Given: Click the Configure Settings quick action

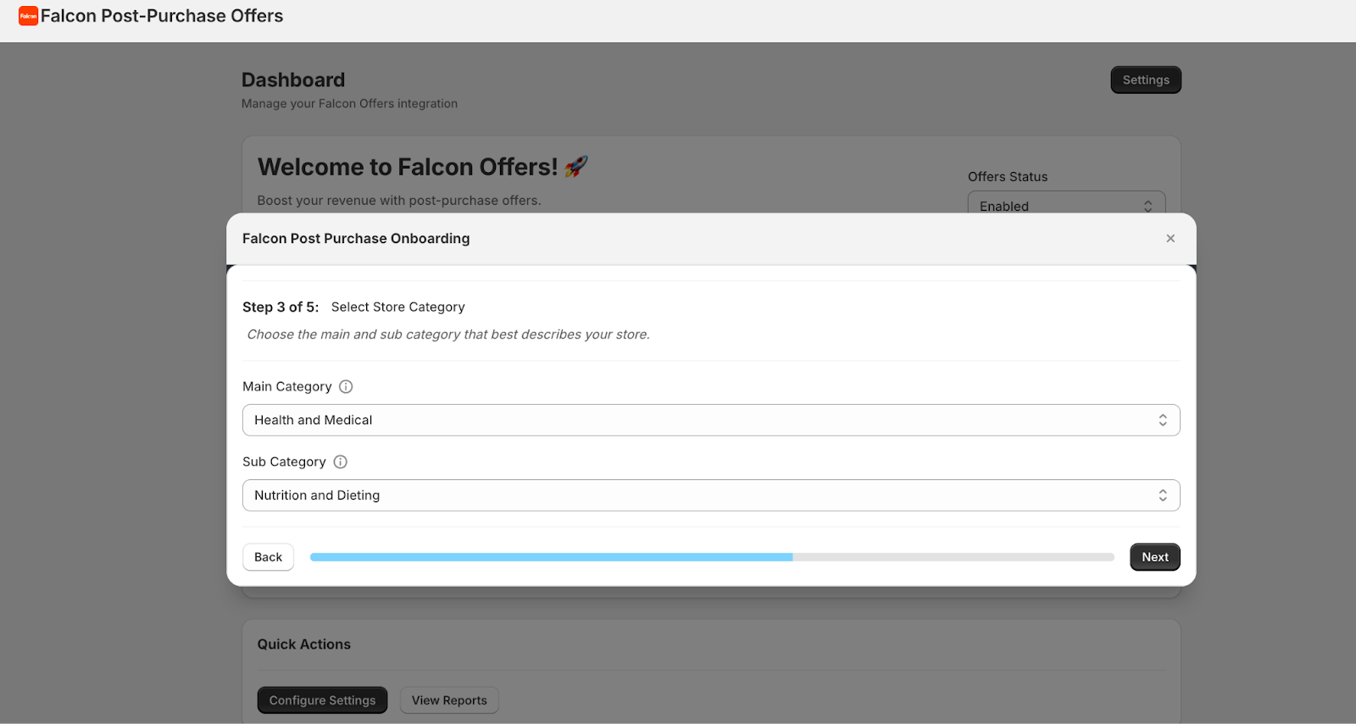Looking at the screenshot, I should click(x=322, y=700).
